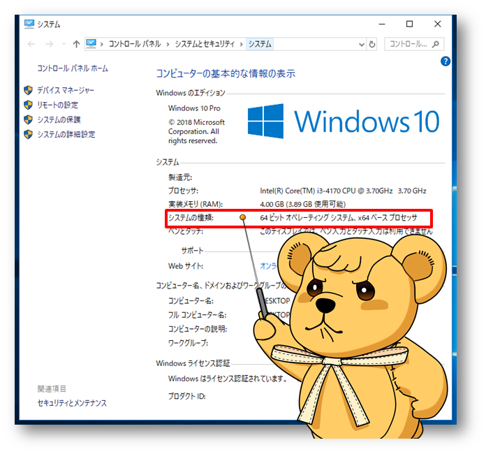Open System protection (システムの保護) link

coord(59,119)
